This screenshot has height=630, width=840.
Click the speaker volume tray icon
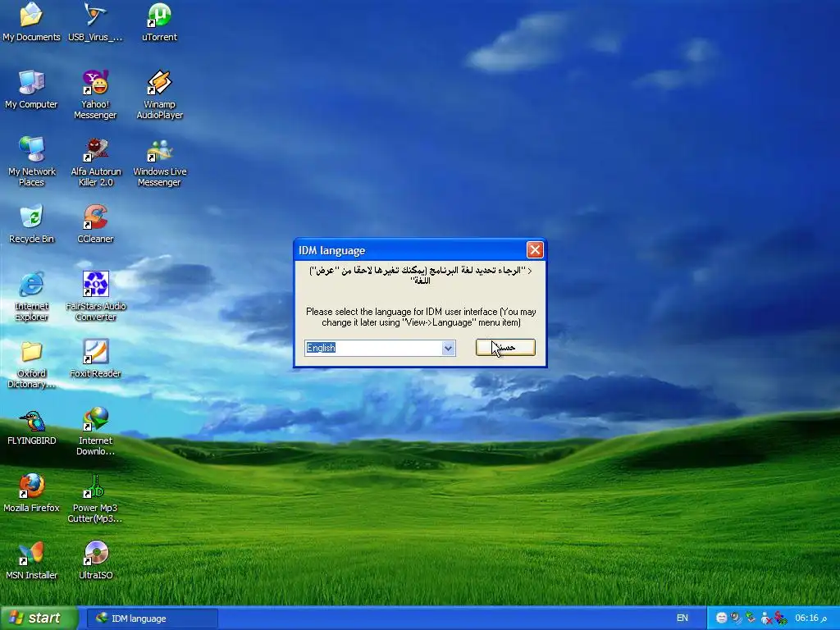(736, 619)
